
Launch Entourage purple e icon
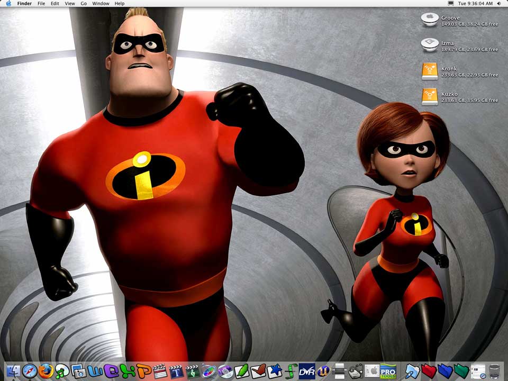[x=111, y=371]
